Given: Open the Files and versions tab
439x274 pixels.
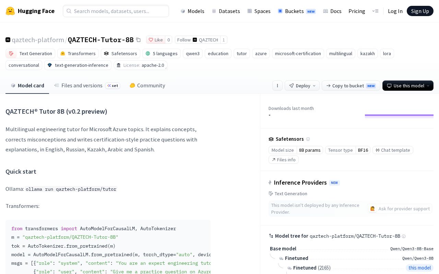Looking at the screenshot, I should pyautogui.click(x=87, y=86).
